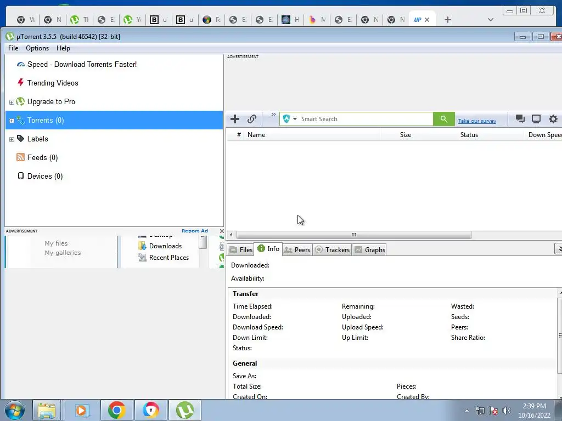The width and height of the screenshot is (562, 421).
Task: Click the horizontal scrollbar thumb in torrent list
Action: coord(354,235)
